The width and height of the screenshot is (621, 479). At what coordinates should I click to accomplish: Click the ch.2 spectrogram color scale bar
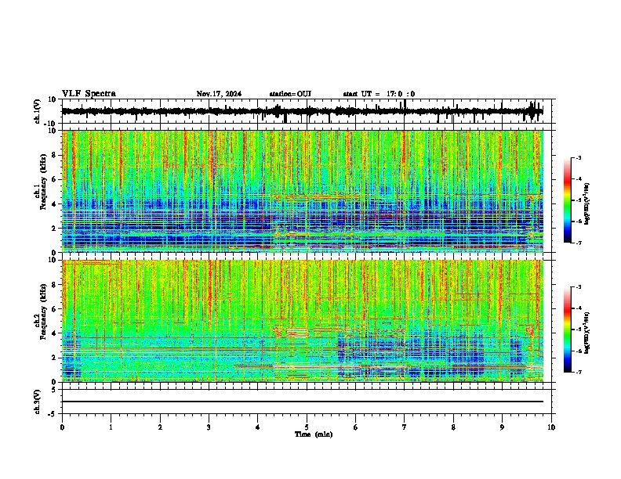point(567,330)
